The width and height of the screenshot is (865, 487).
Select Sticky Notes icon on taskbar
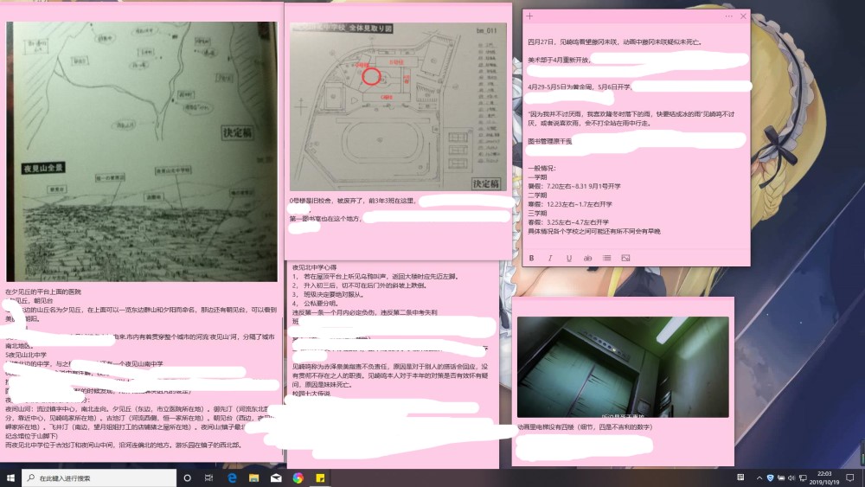click(x=320, y=477)
